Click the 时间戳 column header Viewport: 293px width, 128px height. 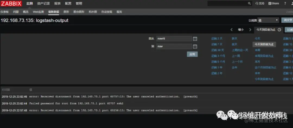pyautogui.click(x=6, y=90)
